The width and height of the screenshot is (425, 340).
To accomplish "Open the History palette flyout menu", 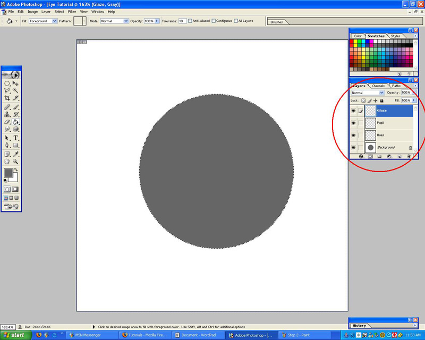I will [415, 325].
